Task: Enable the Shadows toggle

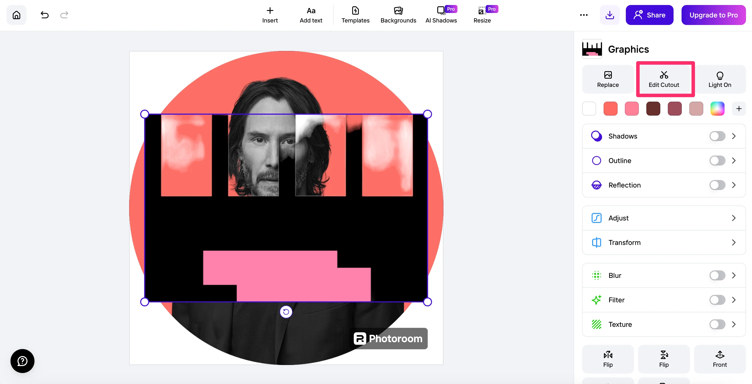Action: coord(717,136)
